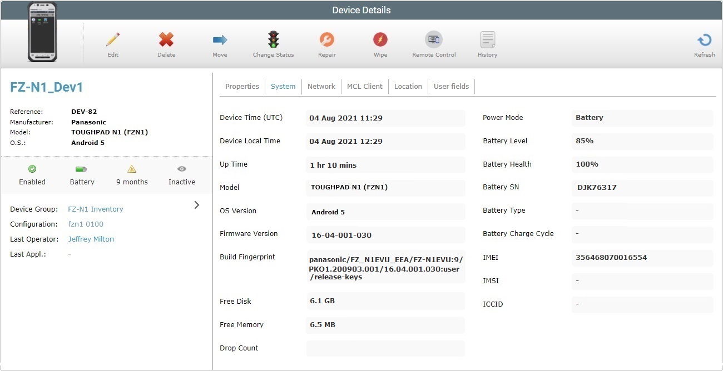Screen dimensions: 723x371
Task: Click the Jeffrey Milton operator link
Action: (x=91, y=239)
